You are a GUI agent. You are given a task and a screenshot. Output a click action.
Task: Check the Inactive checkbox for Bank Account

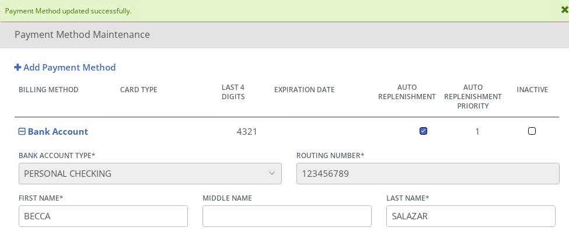click(x=532, y=131)
